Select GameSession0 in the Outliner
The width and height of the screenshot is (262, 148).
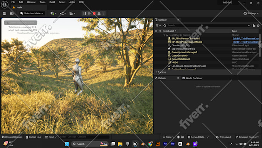[x=180, y=56]
